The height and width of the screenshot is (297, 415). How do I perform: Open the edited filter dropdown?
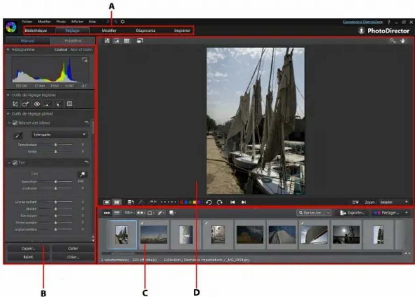pyautogui.click(x=161, y=213)
